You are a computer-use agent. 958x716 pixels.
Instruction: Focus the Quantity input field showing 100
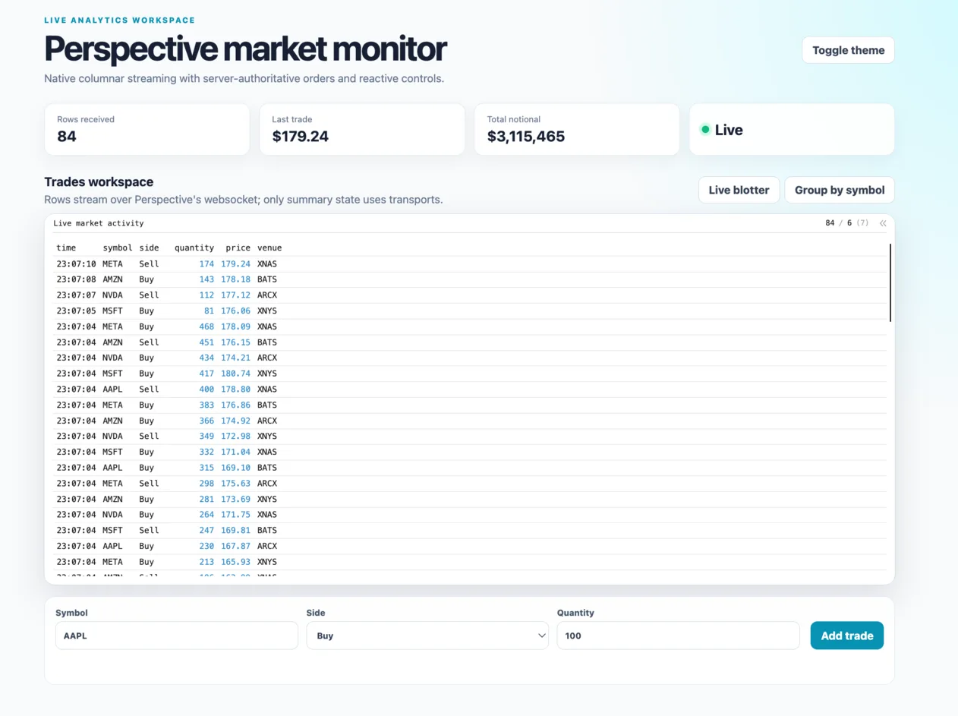tap(679, 636)
